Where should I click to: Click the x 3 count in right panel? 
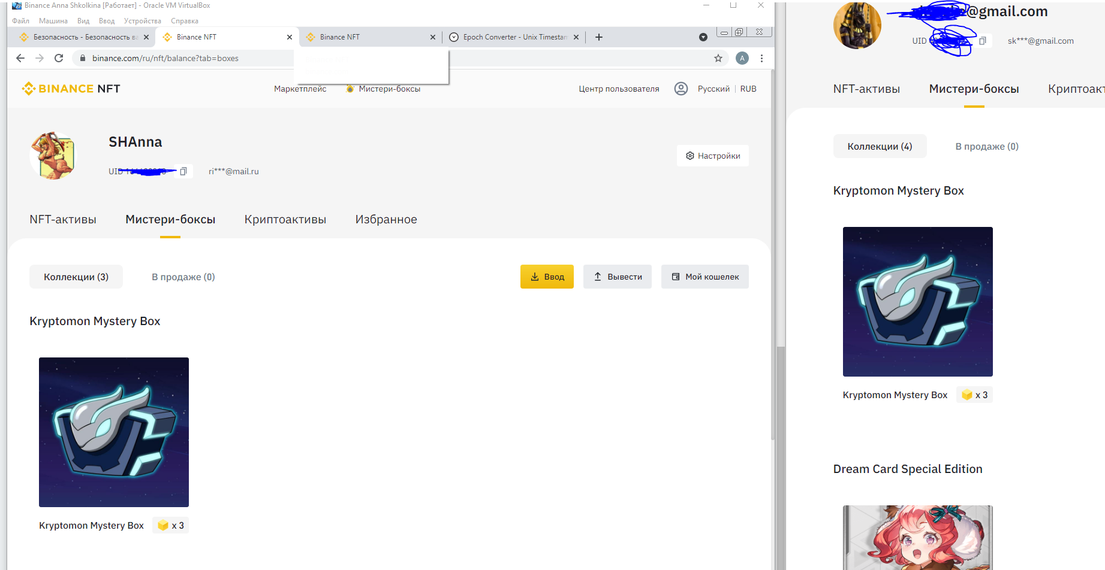click(x=975, y=395)
